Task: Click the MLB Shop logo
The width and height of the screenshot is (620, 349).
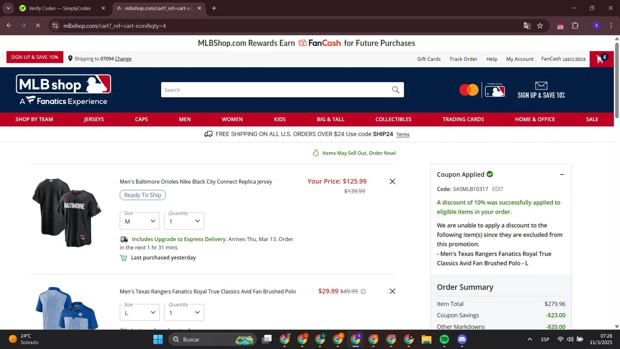Action: (x=64, y=90)
